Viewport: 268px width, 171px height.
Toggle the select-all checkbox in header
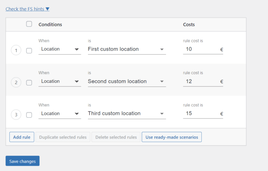[29, 24]
